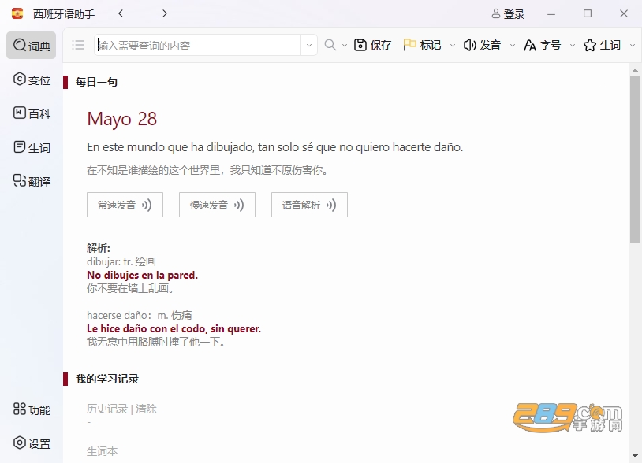This screenshot has width=642, height=463.
Task: Switch to 翻译 translation section
Action: point(31,180)
